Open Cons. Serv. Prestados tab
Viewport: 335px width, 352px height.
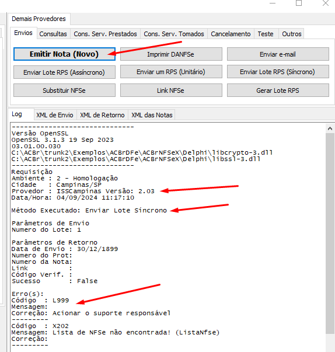105,34
